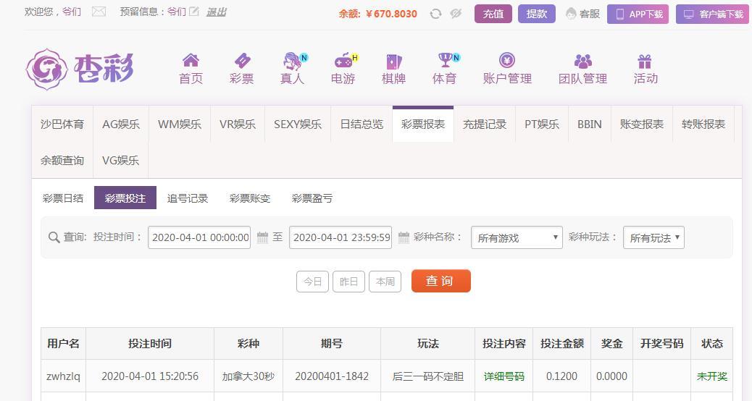Select the 彩票报表 tab
This screenshot has width=752, height=401.
(x=423, y=124)
